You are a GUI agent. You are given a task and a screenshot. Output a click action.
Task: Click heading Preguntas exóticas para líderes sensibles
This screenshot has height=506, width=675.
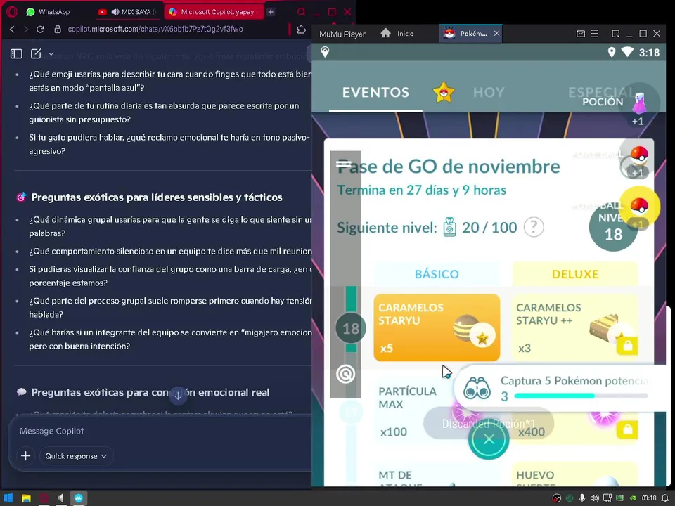(x=157, y=197)
